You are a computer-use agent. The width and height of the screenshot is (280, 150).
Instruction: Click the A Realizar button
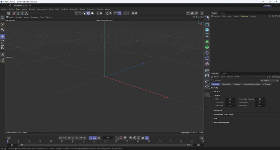(x=267, y=84)
